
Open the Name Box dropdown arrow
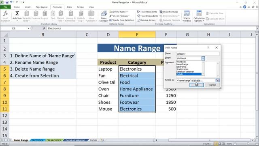[x=29, y=28]
